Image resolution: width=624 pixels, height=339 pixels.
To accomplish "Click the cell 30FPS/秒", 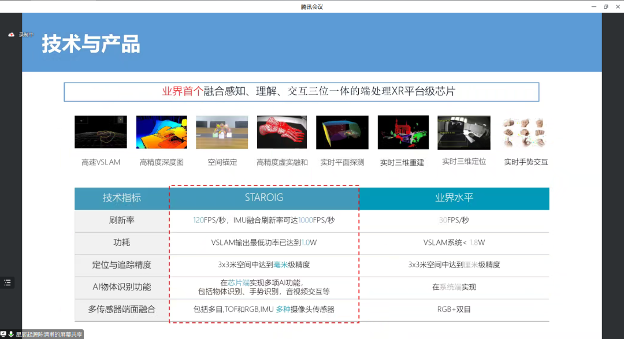I will 454,221.
